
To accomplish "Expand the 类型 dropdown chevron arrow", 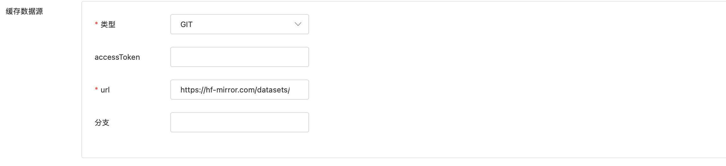I will click(298, 24).
